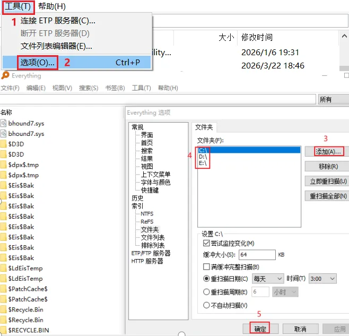Screen dimensions: 349x336
Task: Select 字体与颜色 in the options tree
Action: pyautogui.click(x=155, y=182)
